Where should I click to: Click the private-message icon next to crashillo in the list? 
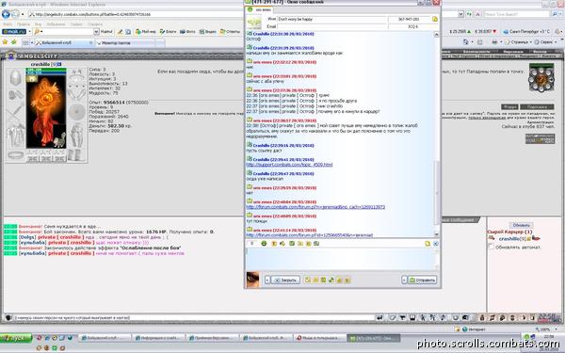(x=492, y=238)
